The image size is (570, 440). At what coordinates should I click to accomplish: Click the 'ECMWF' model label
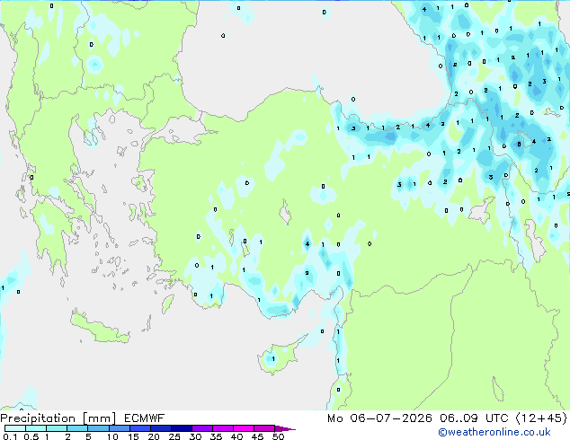coord(145,418)
